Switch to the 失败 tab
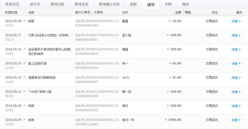The image size is (248, 129). coord(168,4)
